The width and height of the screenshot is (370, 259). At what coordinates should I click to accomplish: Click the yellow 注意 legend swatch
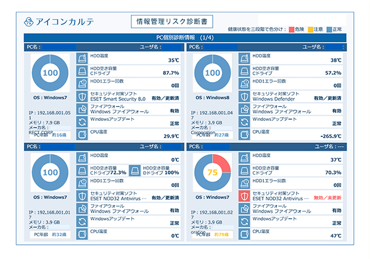pos(311,30)
